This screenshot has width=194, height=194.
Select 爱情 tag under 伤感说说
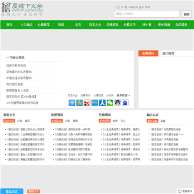pyautogui.click(x=75, y=121)
